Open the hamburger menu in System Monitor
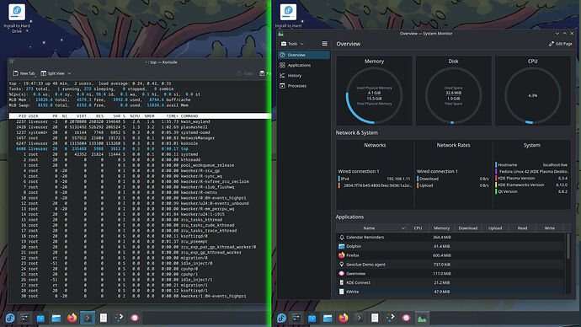The image size is (581, 327). tap(324, 44)
